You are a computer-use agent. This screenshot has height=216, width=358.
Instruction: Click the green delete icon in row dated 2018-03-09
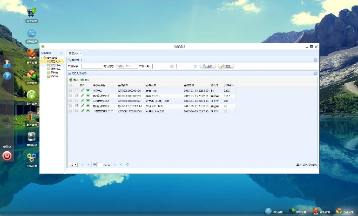tap(88, 100)
